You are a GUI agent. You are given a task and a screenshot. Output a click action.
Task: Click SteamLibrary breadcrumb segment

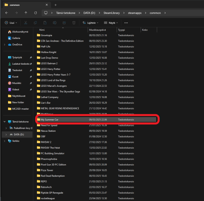click(111, 13)
